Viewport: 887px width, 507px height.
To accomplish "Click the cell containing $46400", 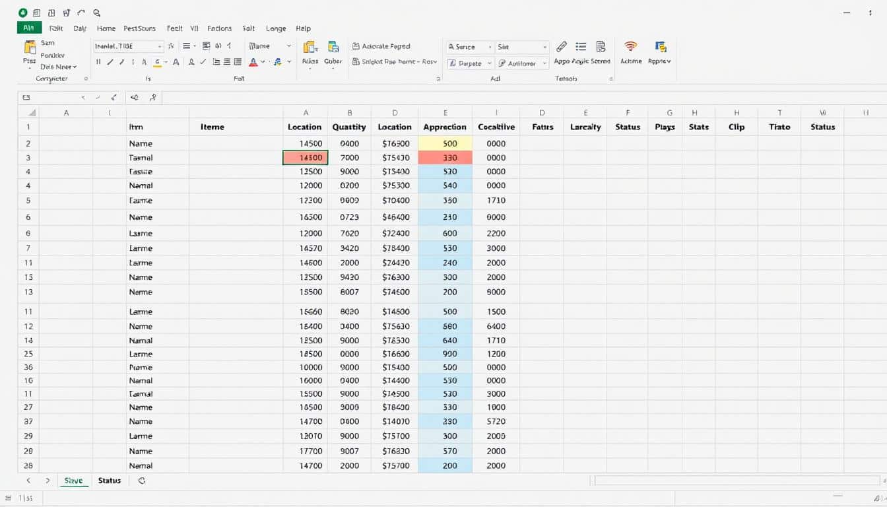I will [x=395, y=217].
